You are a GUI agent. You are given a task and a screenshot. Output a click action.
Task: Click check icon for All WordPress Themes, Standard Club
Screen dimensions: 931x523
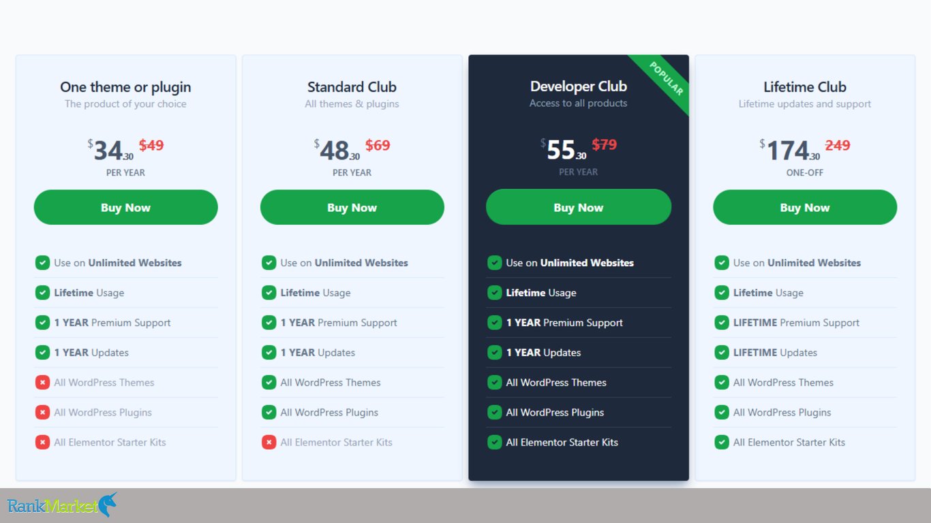coord(269,383)
